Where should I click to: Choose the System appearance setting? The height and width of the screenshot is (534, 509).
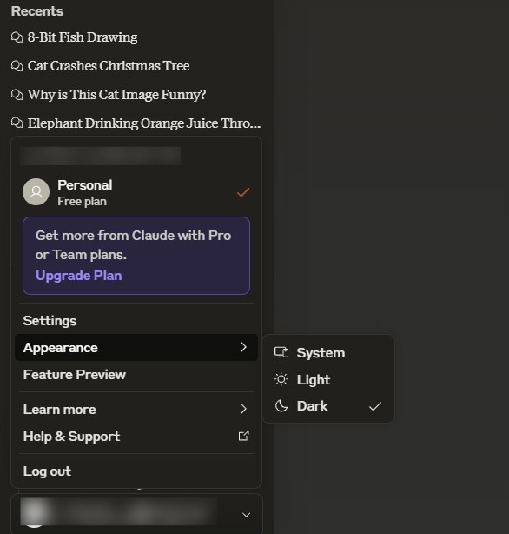[328, 353]
